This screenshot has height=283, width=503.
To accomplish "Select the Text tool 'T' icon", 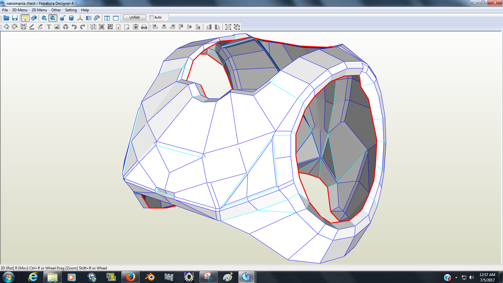I will 49,27.
